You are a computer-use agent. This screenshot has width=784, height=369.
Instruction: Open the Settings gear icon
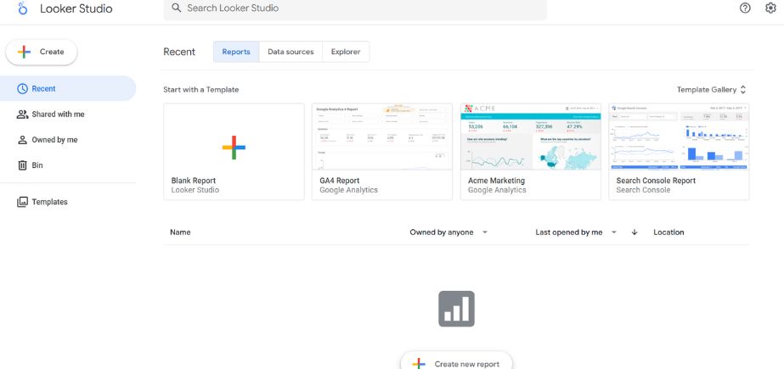pos(771,8)
